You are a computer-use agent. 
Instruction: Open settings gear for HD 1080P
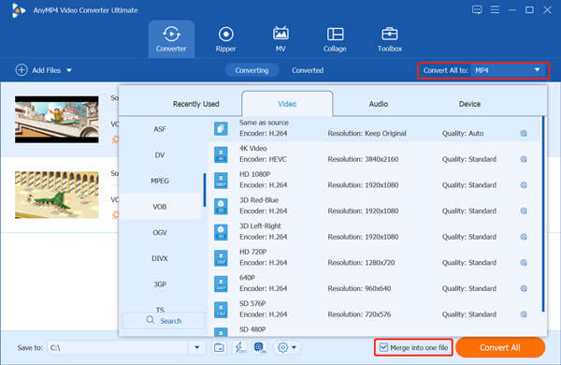click(x=524, y=184)
